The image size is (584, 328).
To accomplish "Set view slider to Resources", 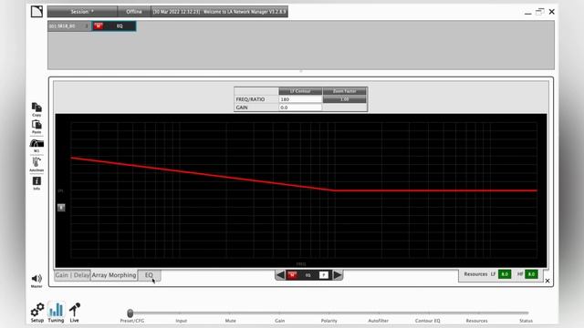I will click(x=476, y=321).
